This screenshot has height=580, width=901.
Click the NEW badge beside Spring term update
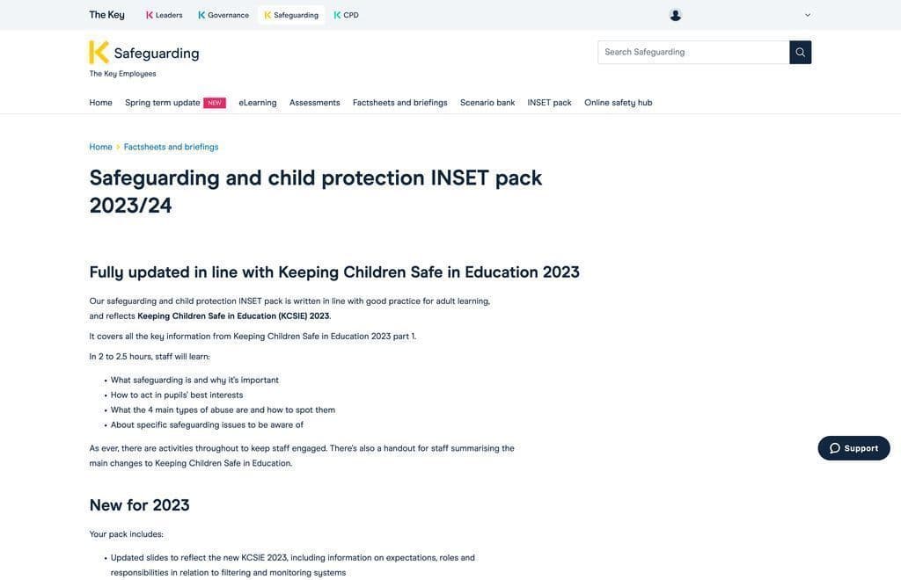click(x=215, y=103)
